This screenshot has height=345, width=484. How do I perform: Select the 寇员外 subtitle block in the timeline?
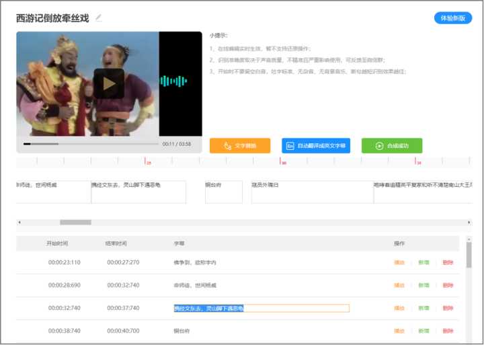(x=313, y=192)
